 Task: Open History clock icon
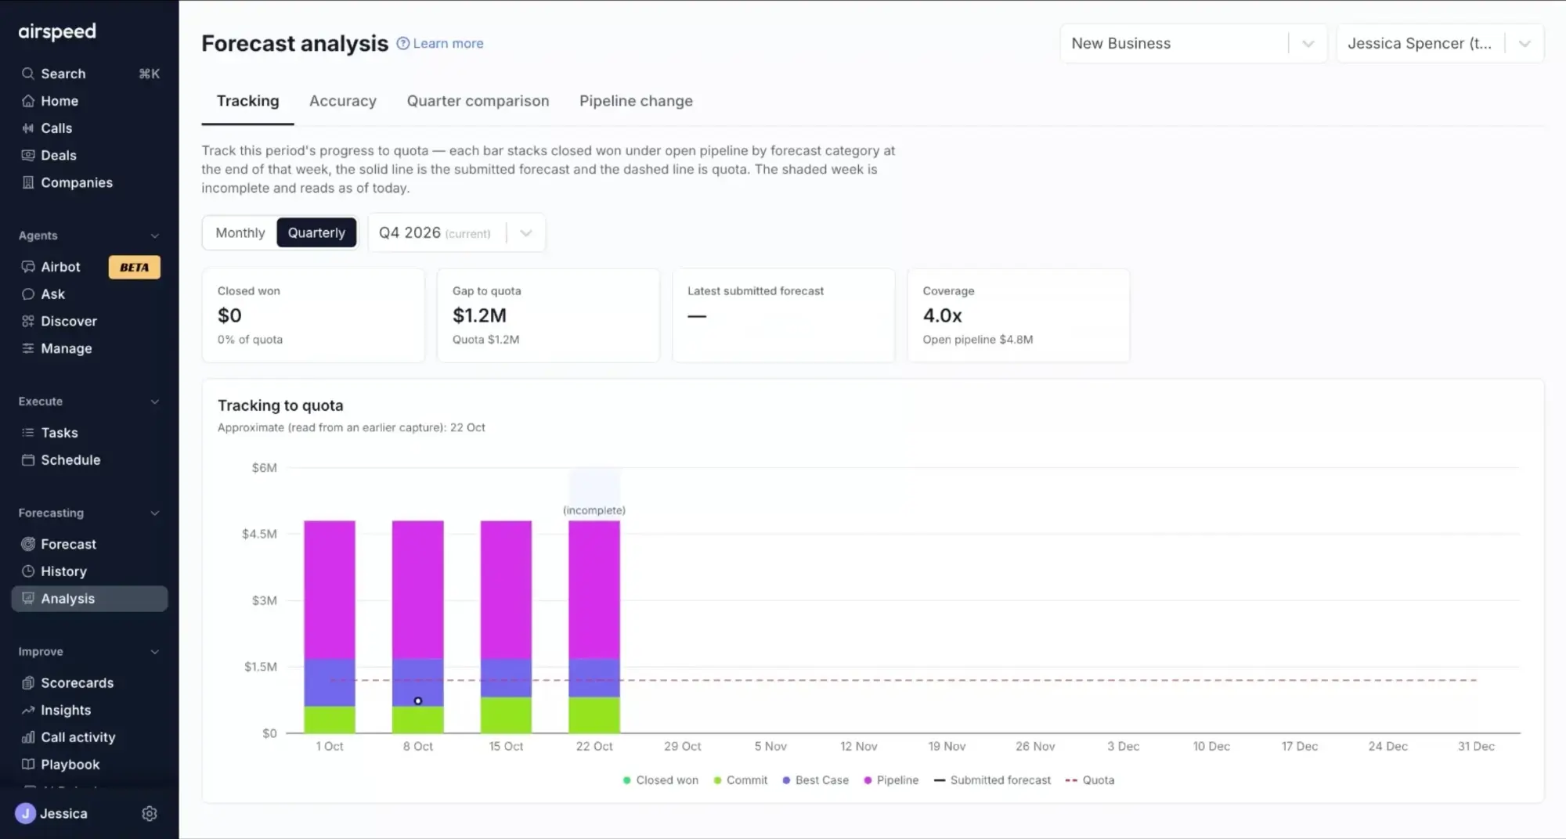click(x=28, y=571)
